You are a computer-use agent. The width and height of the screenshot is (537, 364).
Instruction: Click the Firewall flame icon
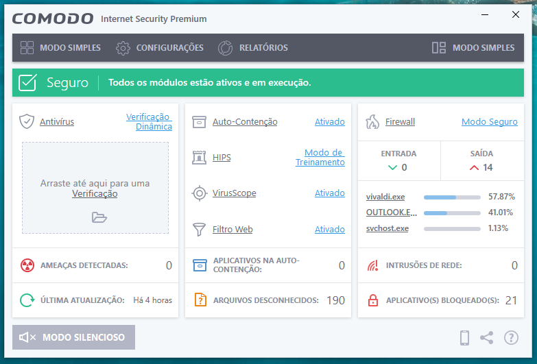(372, 121)
